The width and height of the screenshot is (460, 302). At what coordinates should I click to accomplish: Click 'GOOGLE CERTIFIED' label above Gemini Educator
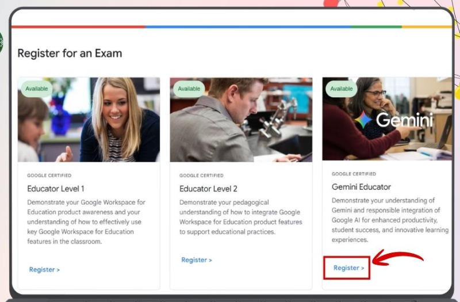pos(354,174)
